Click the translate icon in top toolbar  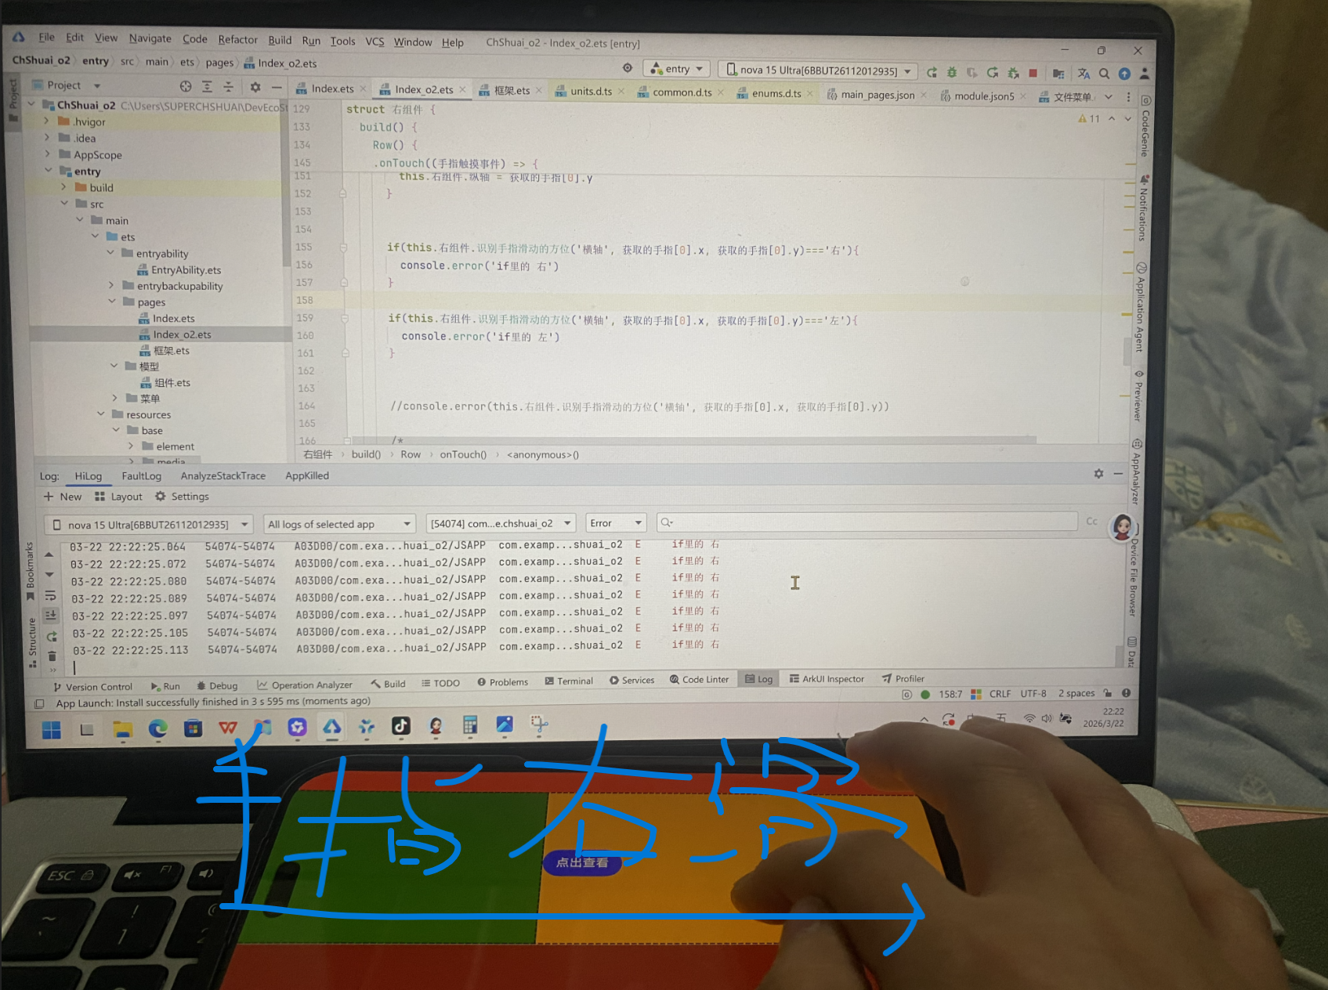point(1084,74)
